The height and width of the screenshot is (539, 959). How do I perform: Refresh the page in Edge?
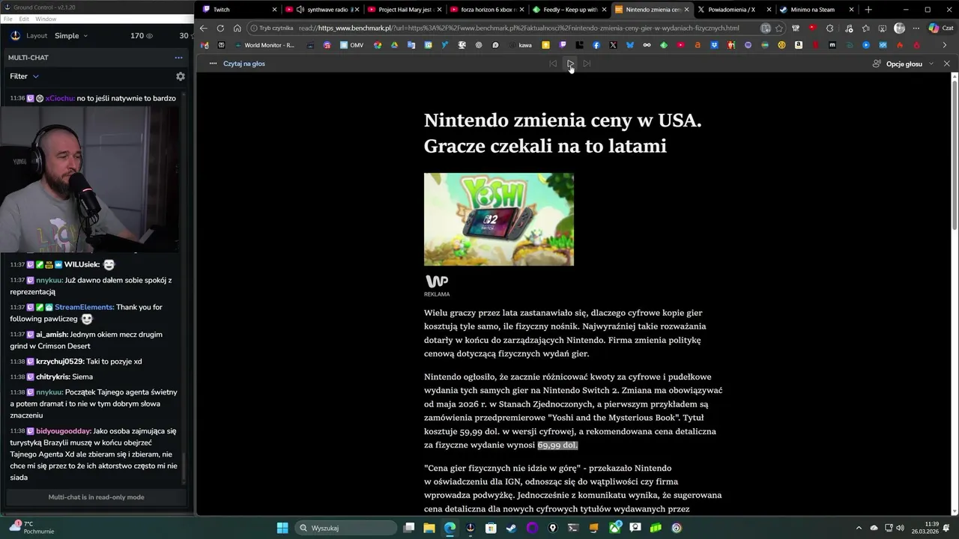[220, 28]
